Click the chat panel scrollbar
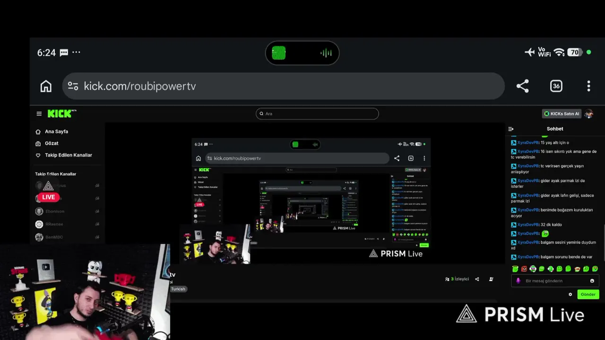This screenshot has height=340, width=605. [603, 242]
